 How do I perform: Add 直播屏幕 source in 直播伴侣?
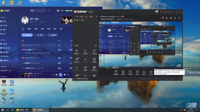[x=116, y=73]
